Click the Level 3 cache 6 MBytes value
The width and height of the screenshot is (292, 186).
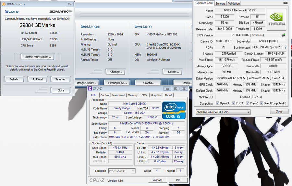click(x=160, y=161)
